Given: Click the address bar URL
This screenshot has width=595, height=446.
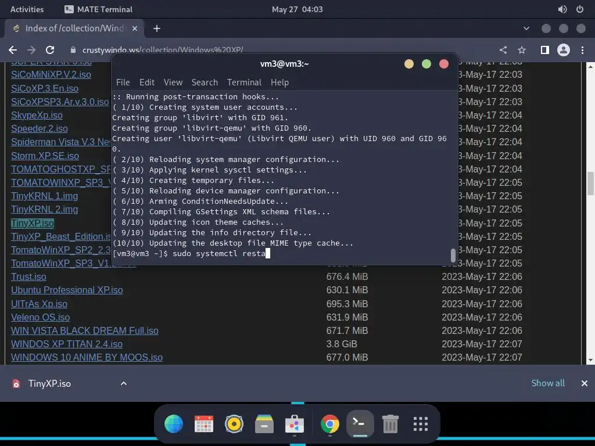Looking at the screenshot, I should pos(163,50).
